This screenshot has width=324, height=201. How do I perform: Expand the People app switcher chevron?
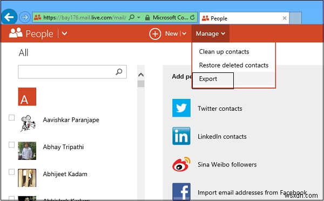(x=64, y=33)
